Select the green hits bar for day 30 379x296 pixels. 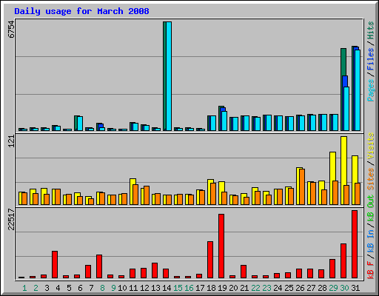click(x=343, y=61)
